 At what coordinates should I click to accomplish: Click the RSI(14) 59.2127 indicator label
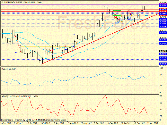coord(9,69)
